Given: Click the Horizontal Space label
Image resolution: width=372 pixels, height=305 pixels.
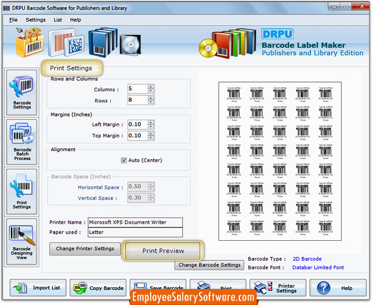Looking at the screenshot, I should point(100,187).
